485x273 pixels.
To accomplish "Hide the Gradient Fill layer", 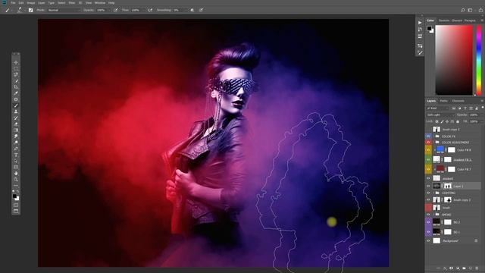I will point(428,159).
